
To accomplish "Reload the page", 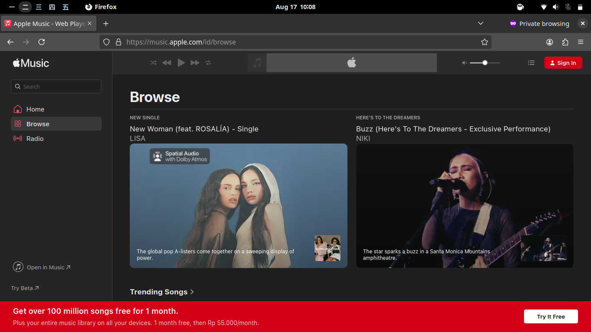I will [42, 42].
